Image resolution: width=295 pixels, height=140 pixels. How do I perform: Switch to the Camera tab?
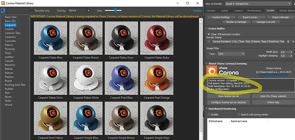[238, 11]
